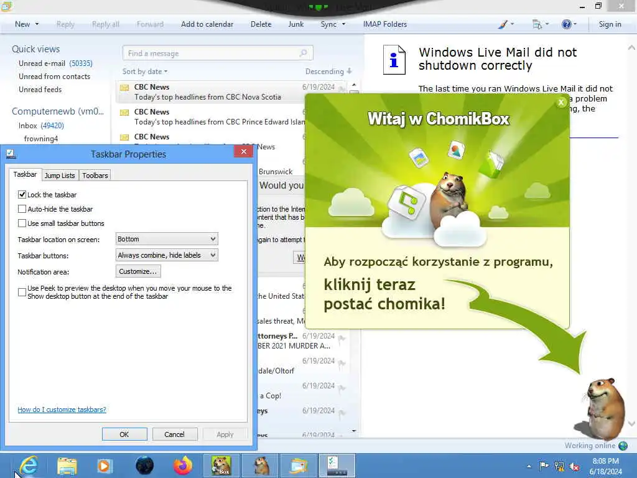Click the envelope icon of CBC Prince Edward Island message
637x478 pixels.
click(x=124, y=112)
